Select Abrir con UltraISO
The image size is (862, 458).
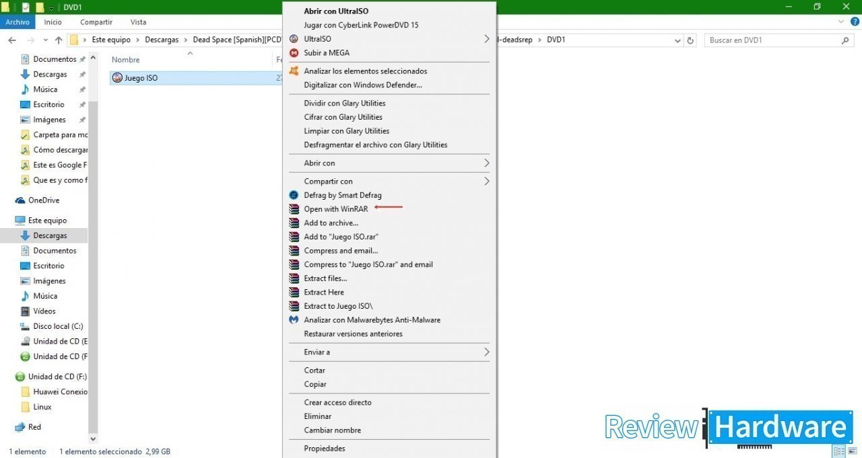[x=336, y=11]
